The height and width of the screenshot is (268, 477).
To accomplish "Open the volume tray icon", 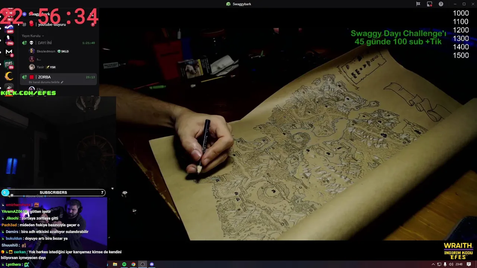I will tap(451, 264).
